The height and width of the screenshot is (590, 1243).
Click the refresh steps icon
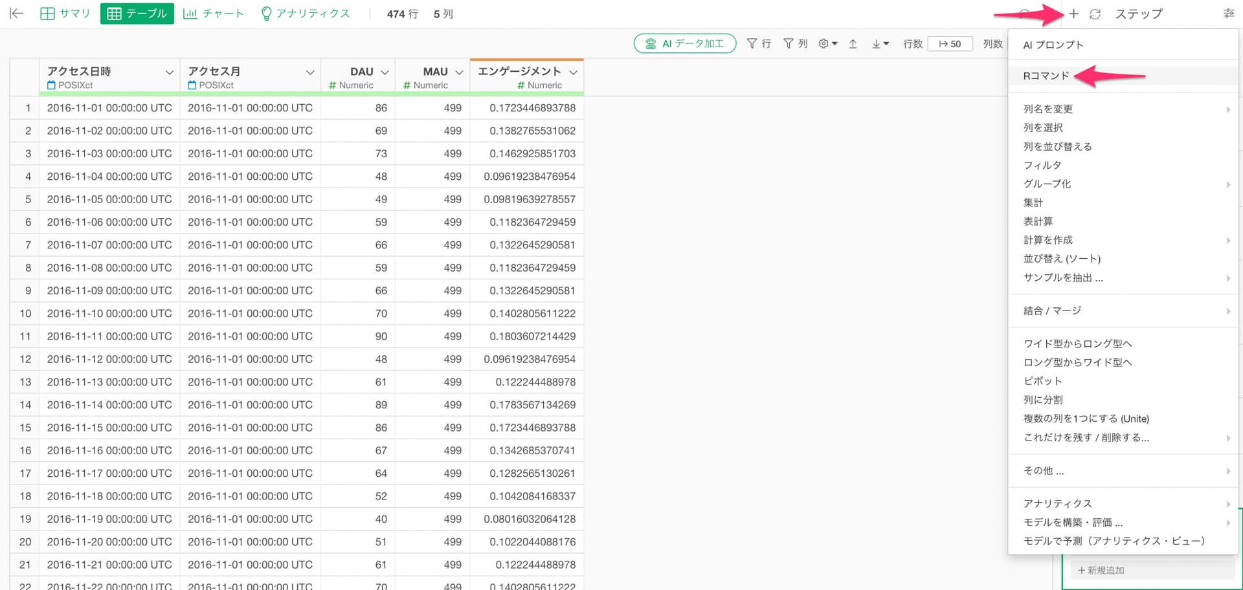1095,14
